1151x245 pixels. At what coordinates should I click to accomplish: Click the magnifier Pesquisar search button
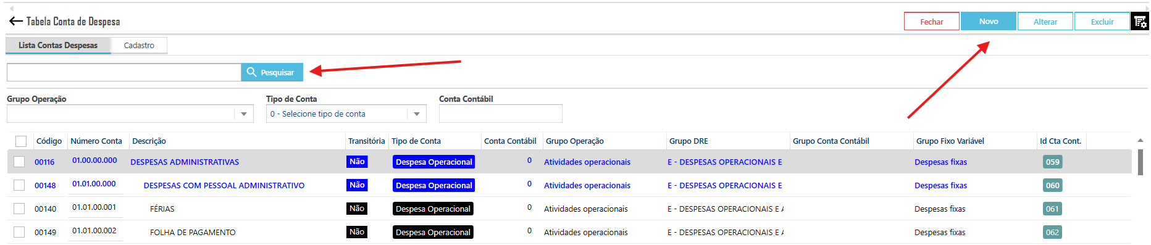[x=272, y=72]
